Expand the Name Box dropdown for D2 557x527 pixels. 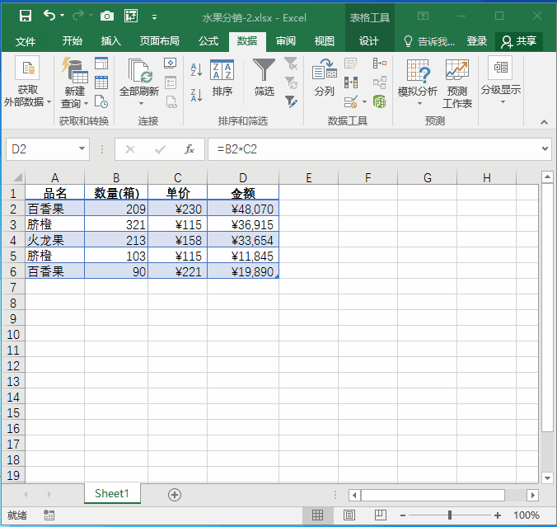click(x=82, y=149)
